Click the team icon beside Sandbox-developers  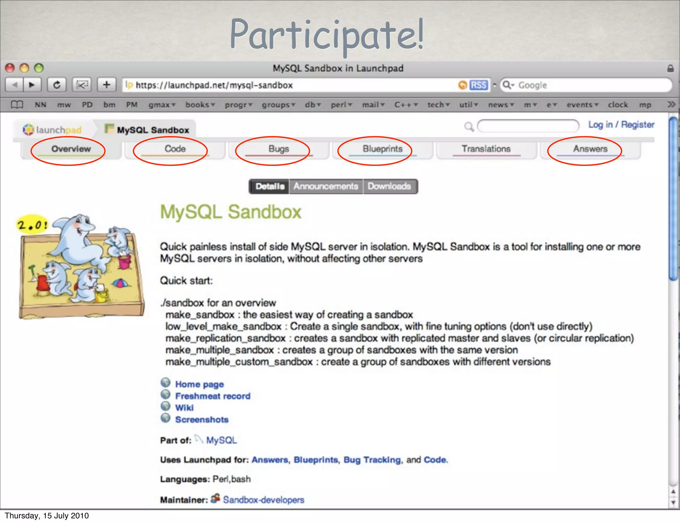(215, 498)
